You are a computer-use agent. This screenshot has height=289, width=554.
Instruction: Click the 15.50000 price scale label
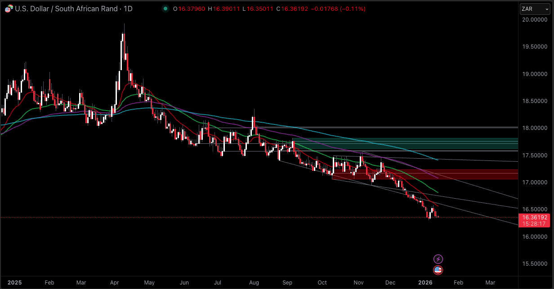click(x=534, y=263)
